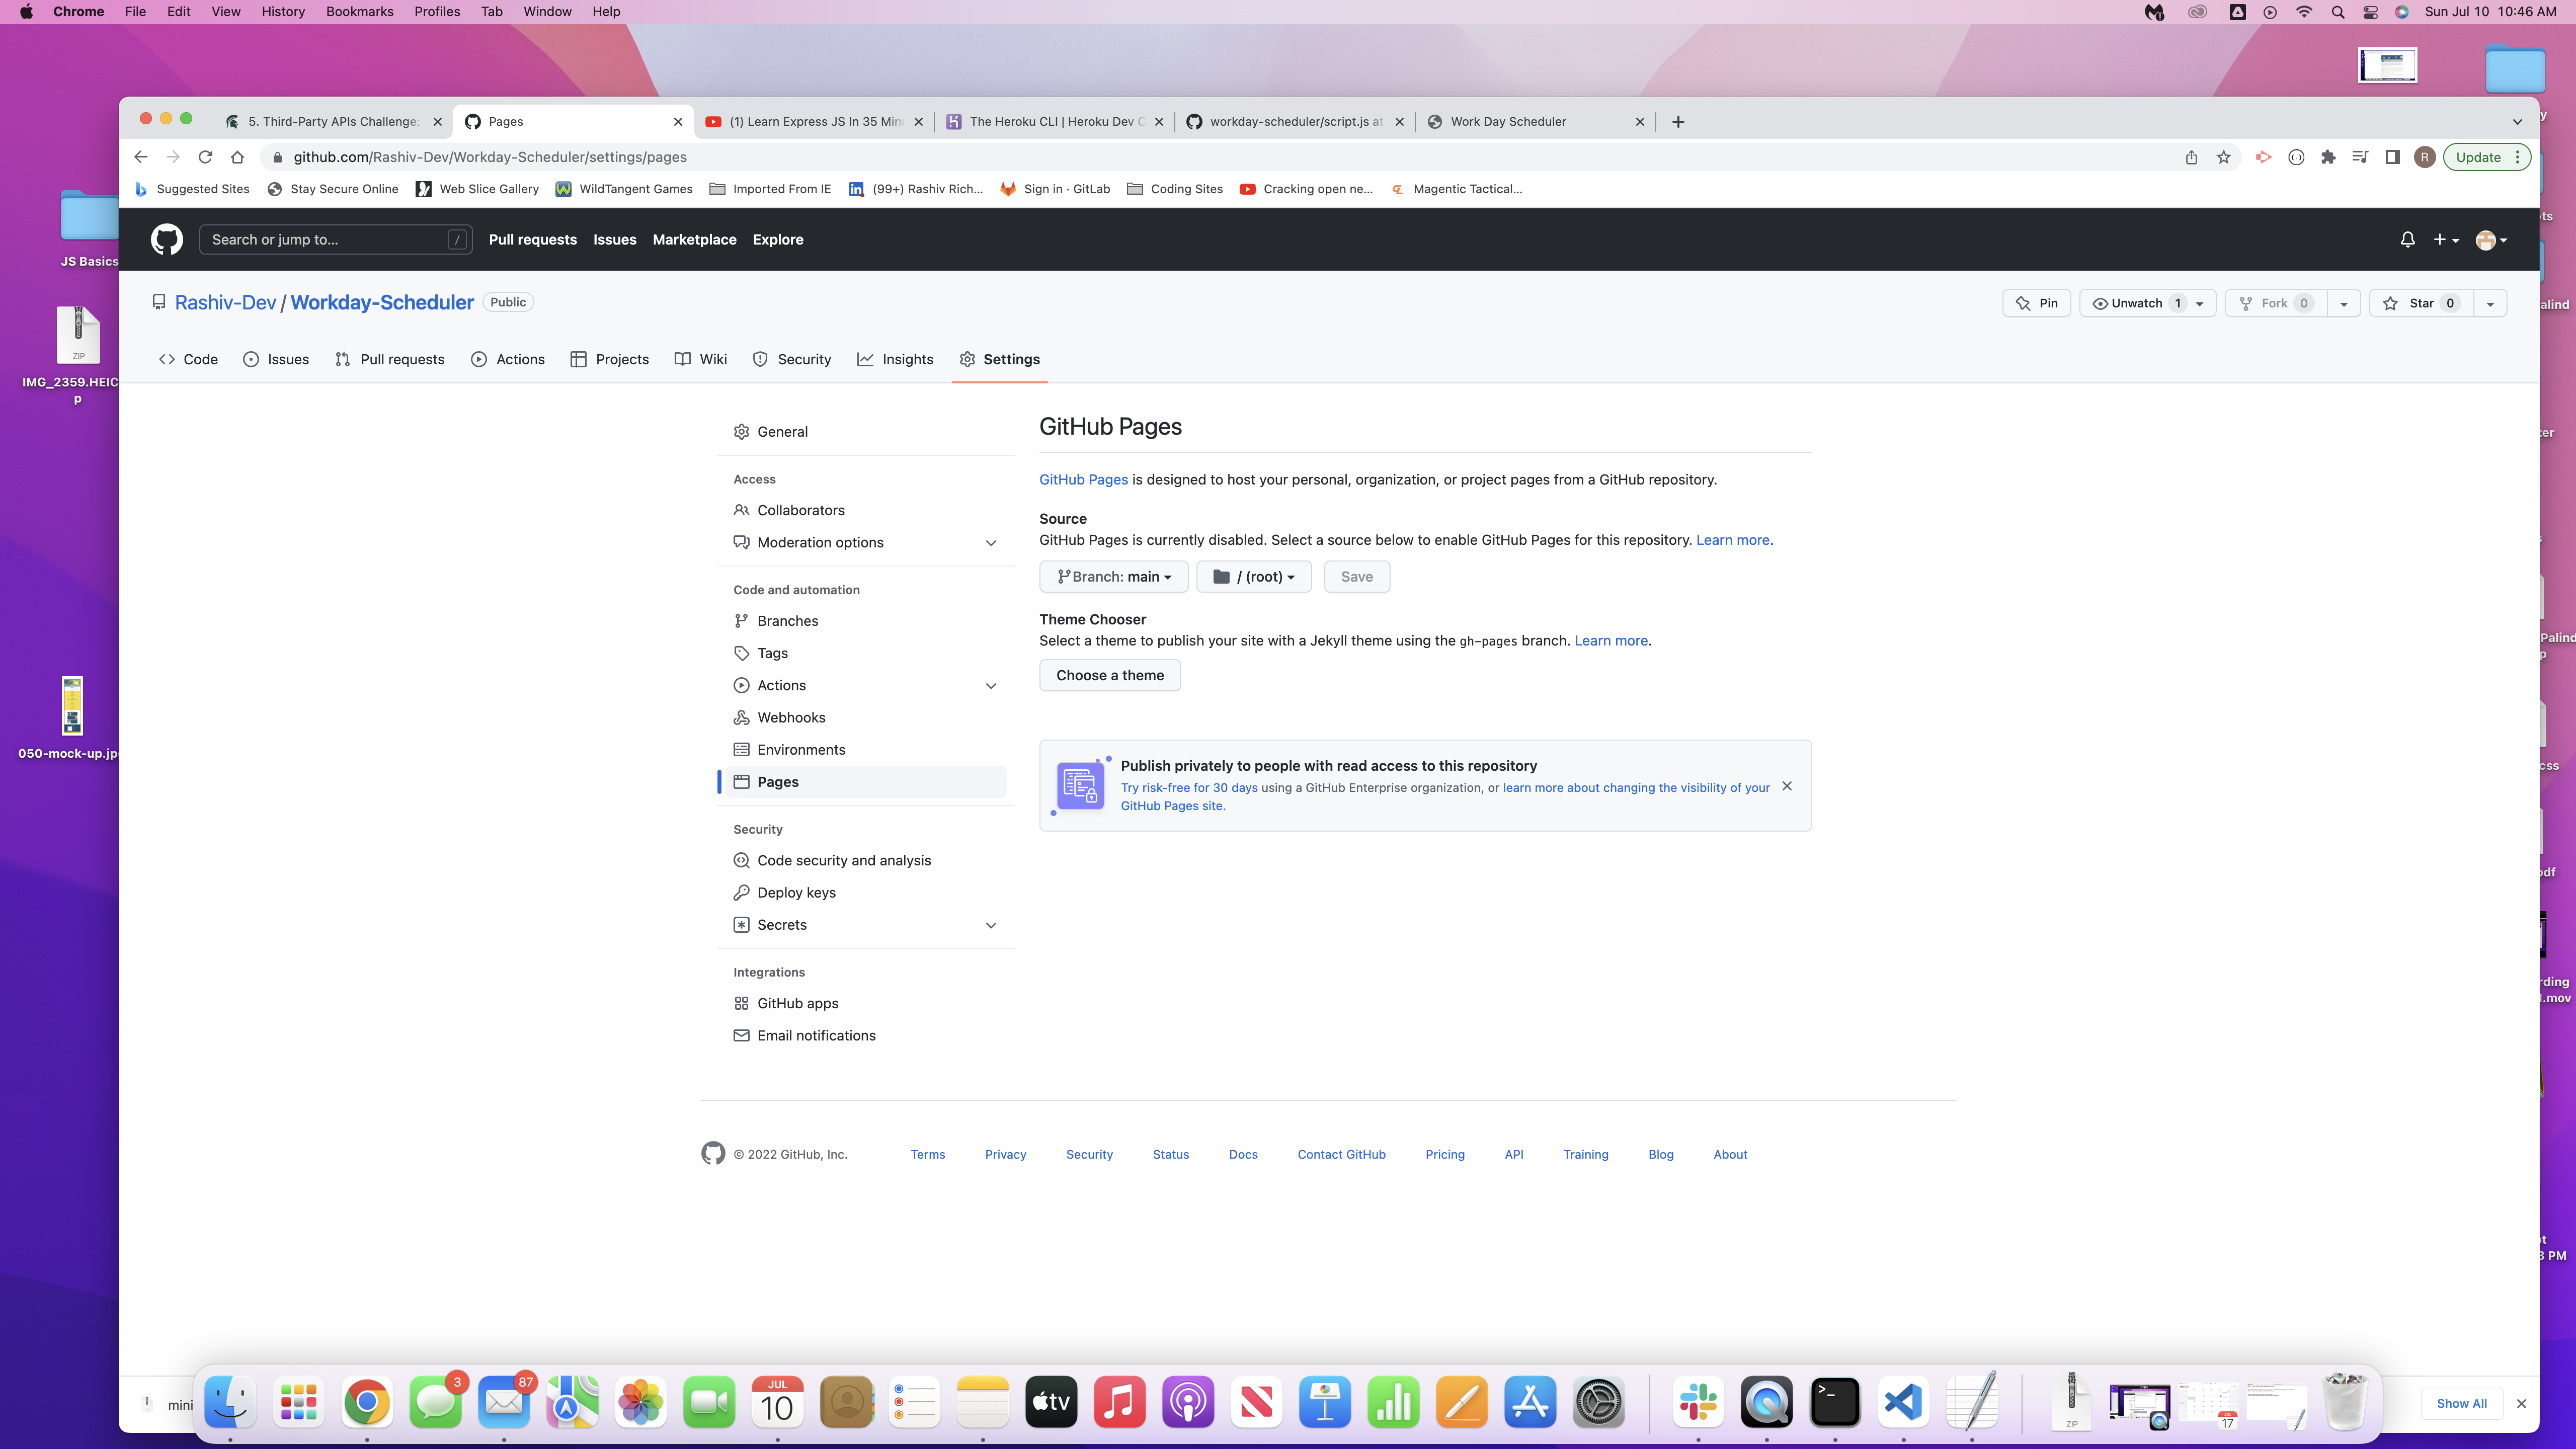The height and width of the screenshot is (1449, 2576).
Task: Open the Branch: main dropdown
Action: pyautogui.click(x=1113, y=576)
